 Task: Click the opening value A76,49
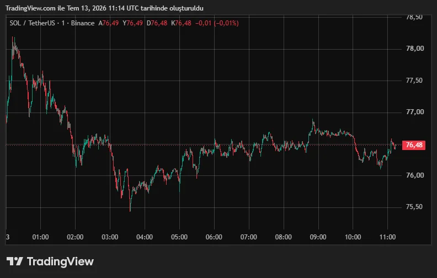click(x=108, y=23)
